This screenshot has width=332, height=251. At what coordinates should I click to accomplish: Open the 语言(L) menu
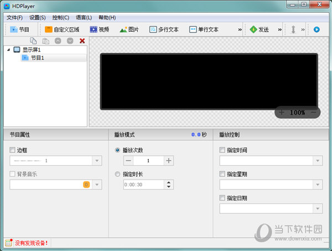tap(84, 18)
